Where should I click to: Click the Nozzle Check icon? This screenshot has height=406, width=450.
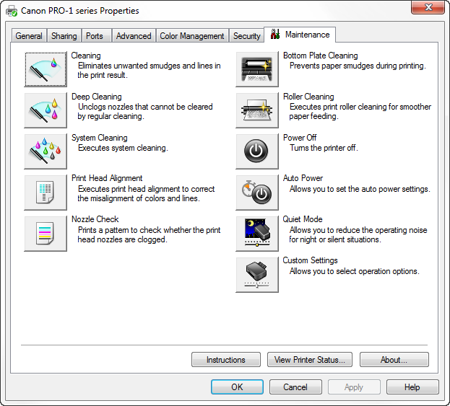tap(46, 234)
